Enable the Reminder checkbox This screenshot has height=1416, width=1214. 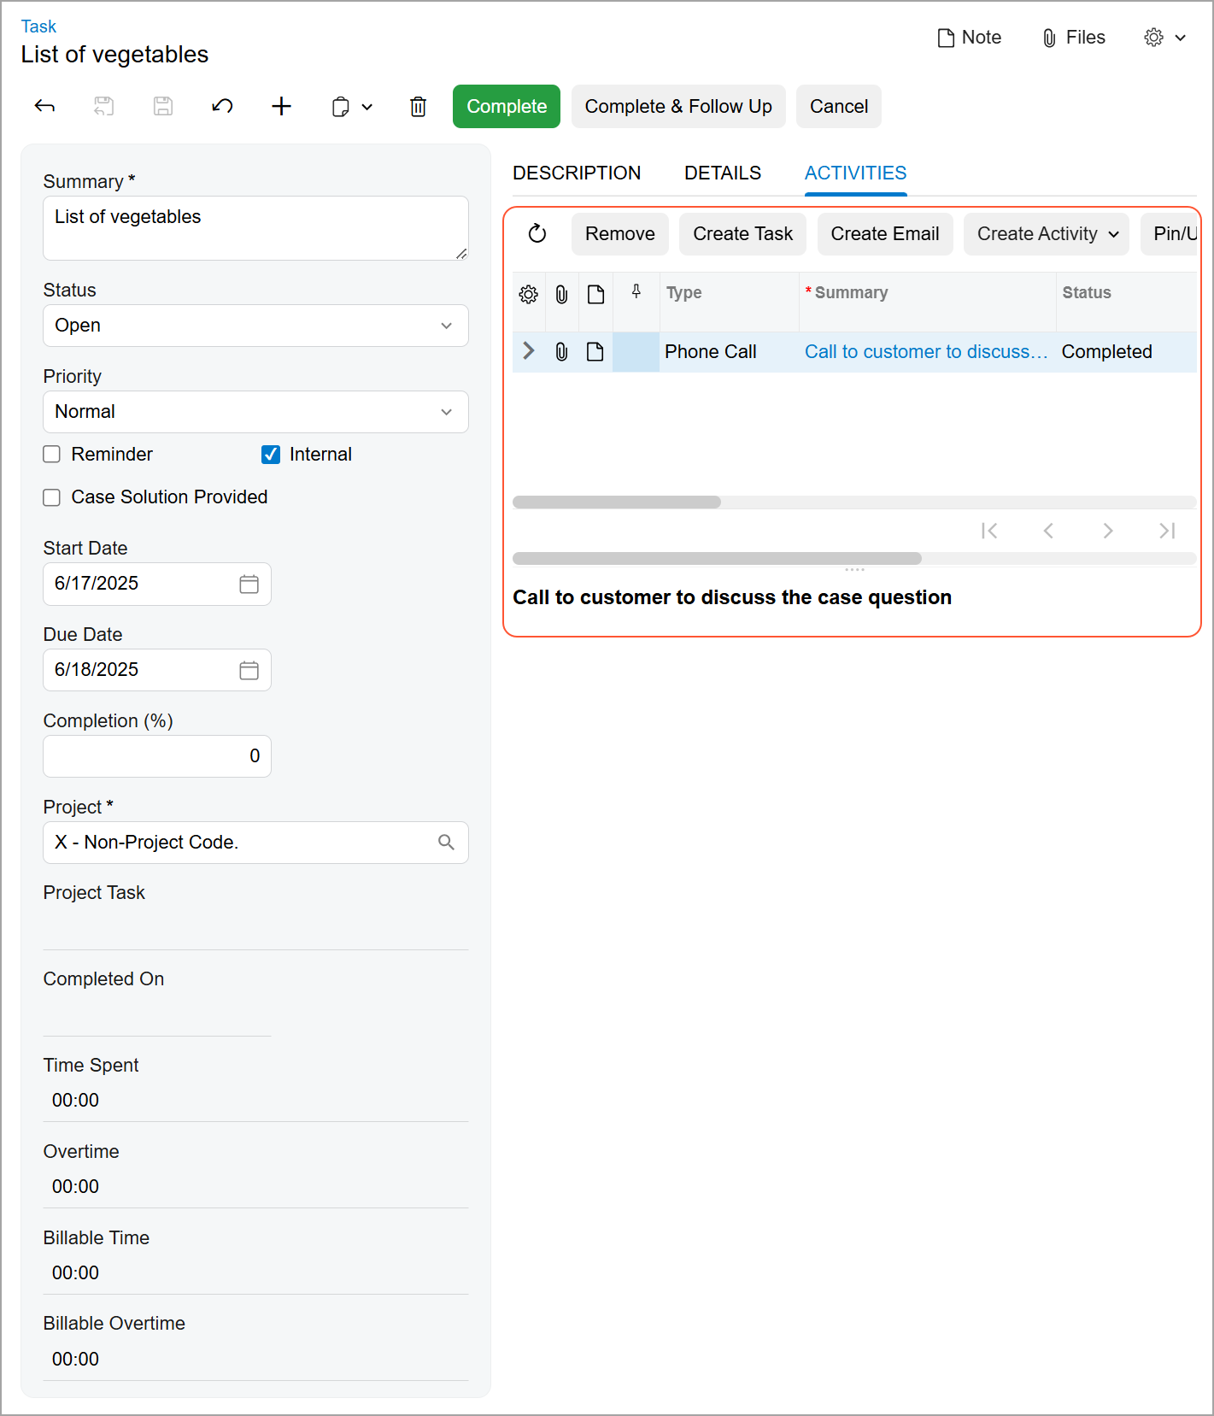coord(52,455)
